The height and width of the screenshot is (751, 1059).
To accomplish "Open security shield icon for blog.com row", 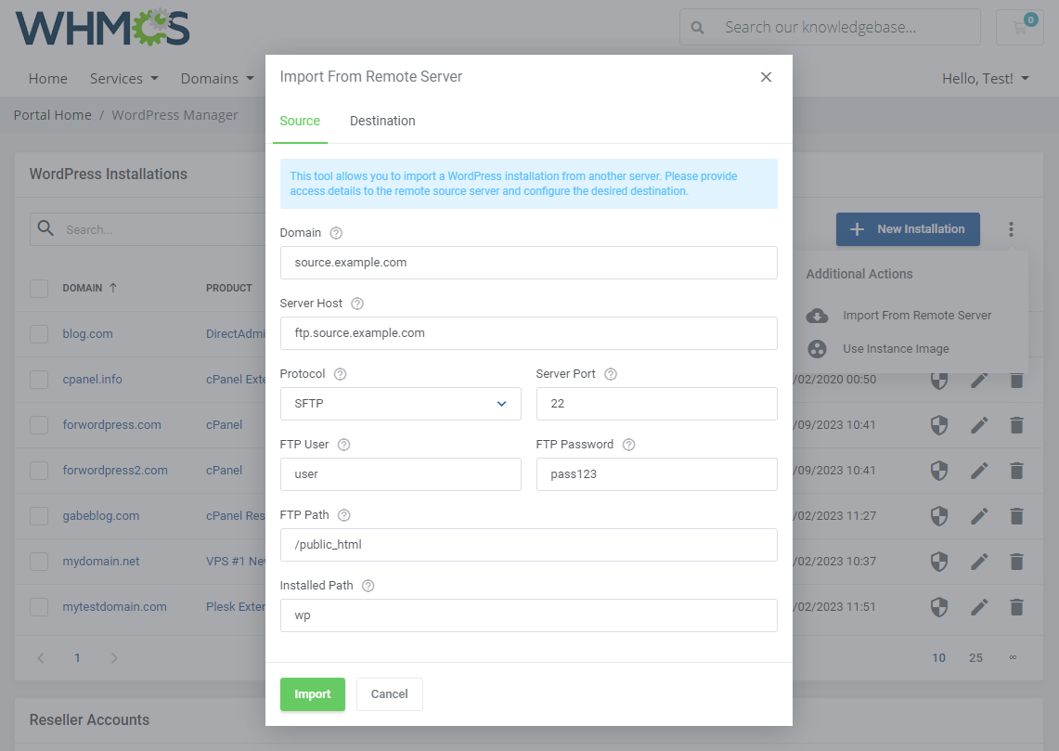I will 938,333.
